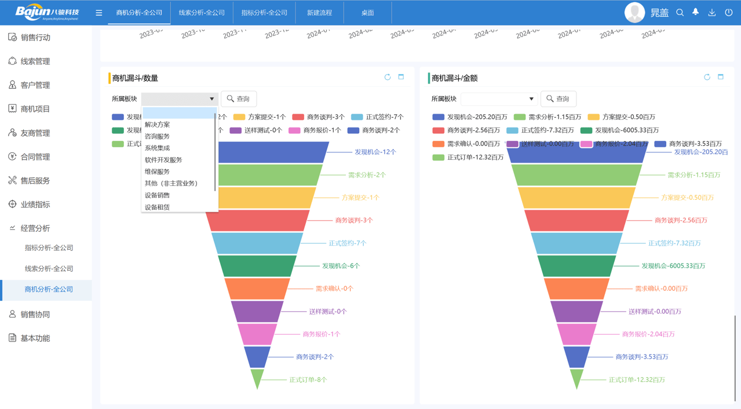Open 合同管理 in the sidebar

pyautogui.click(x=35, y=157)
